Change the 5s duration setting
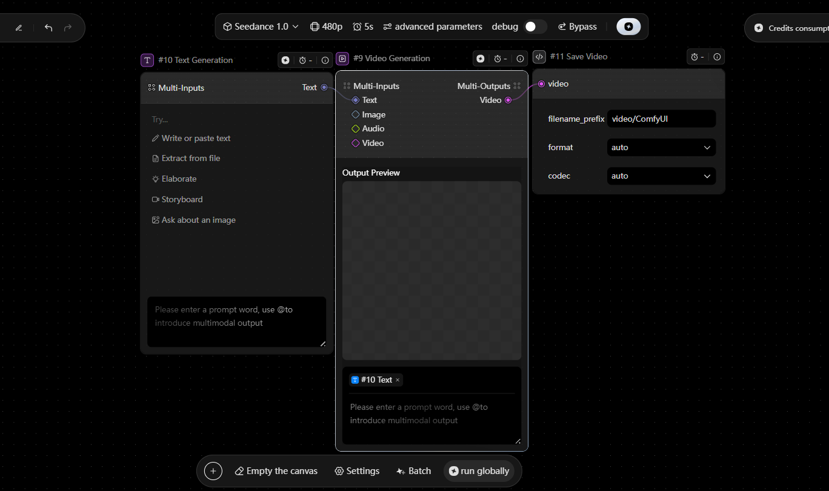Viewport: 829px width, 491px height. tap(363, 27)
